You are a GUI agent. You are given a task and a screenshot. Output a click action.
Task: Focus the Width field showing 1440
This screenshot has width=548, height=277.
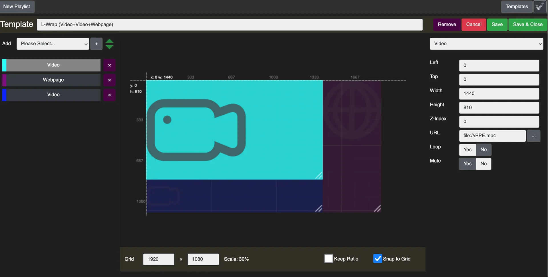499,94
